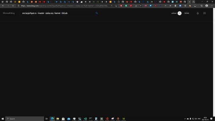Open Bing notifications bell
The height and width of the screenshot is (121, 215).
[198, 13]
